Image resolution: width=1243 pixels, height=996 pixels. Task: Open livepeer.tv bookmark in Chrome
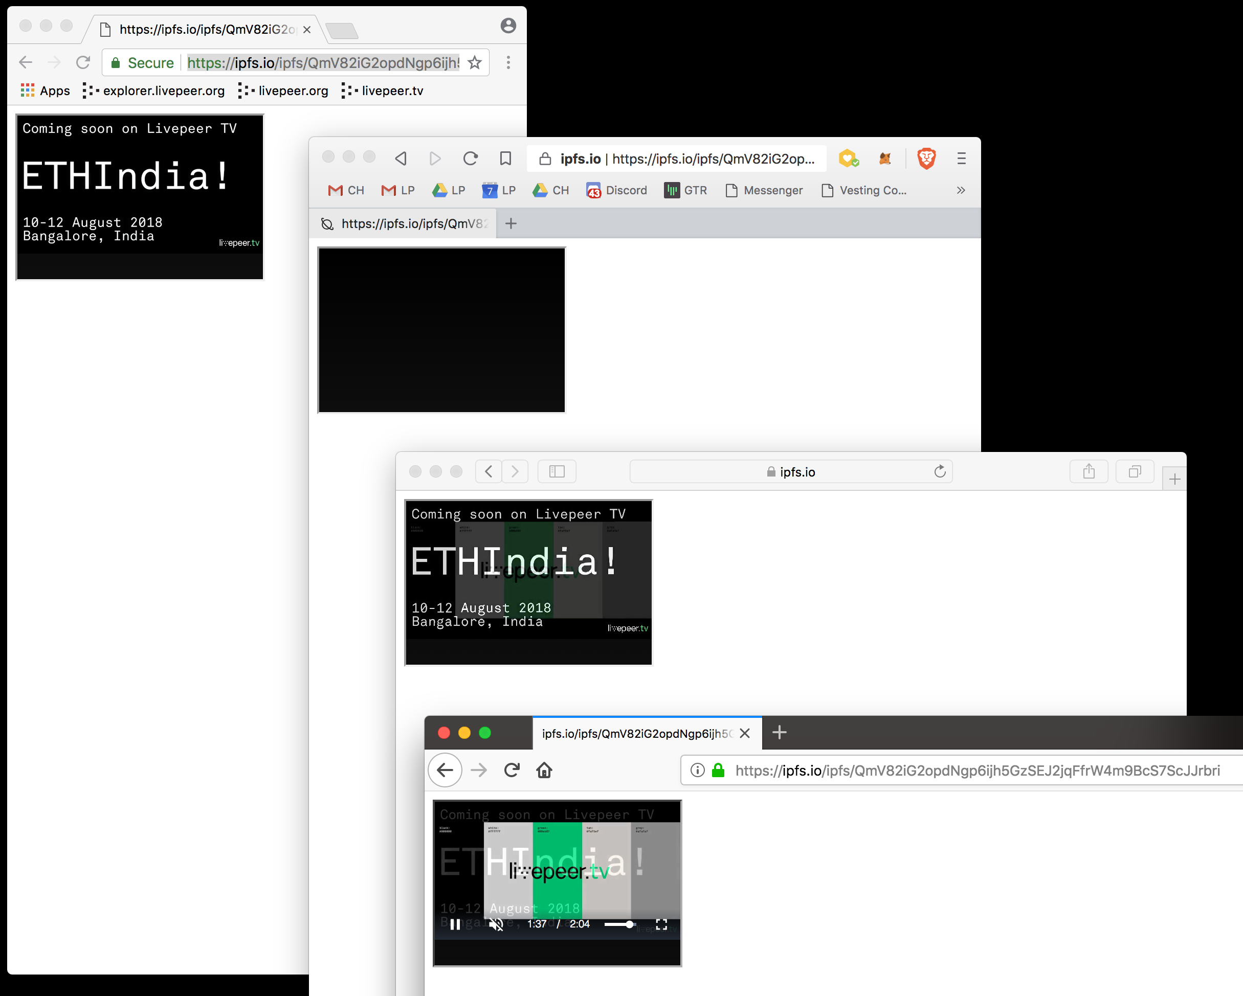click(x=382, y=90)
